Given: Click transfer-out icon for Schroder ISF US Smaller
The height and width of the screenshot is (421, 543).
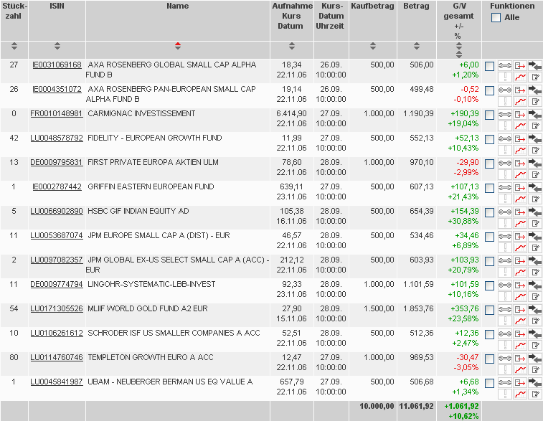Looking at the screenshot, I should 520,334.
